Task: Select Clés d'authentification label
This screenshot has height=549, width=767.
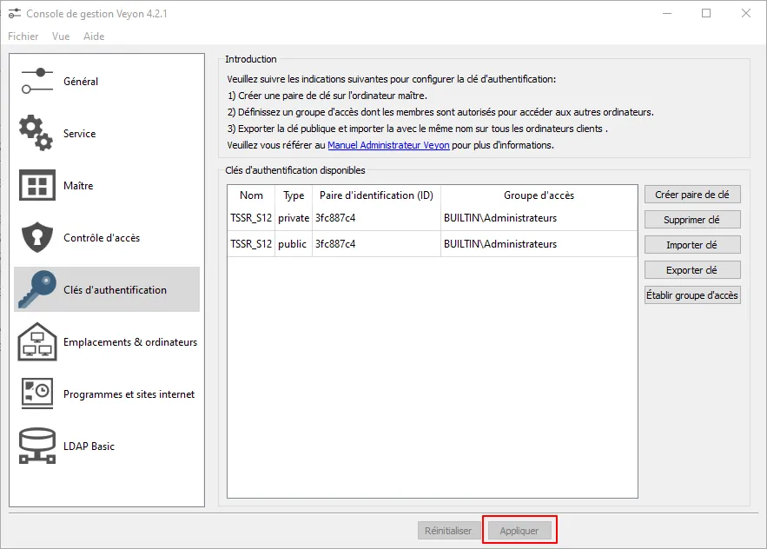Action: tap(115, 289)
